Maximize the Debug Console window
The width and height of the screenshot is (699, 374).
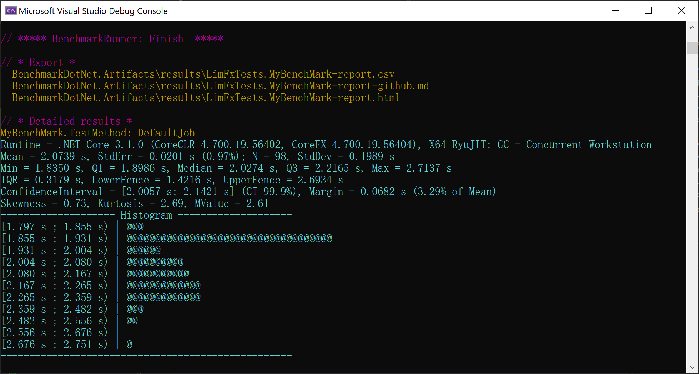[648, 11]
